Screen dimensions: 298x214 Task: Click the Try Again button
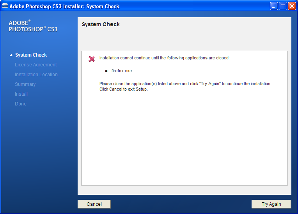271,204
